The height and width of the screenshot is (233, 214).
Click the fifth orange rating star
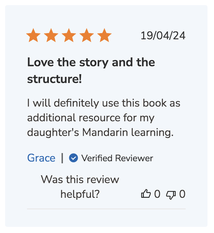(104, 36)
